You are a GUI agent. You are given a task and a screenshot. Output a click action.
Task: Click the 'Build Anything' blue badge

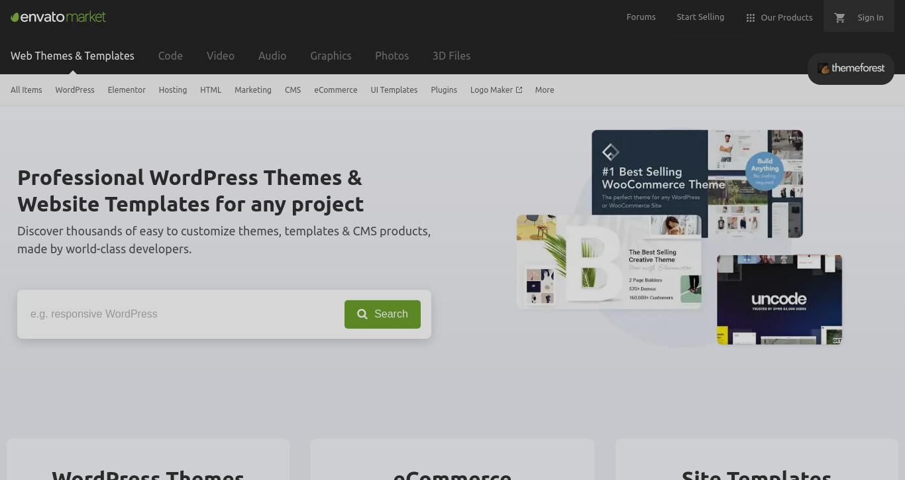coord(765,170)
